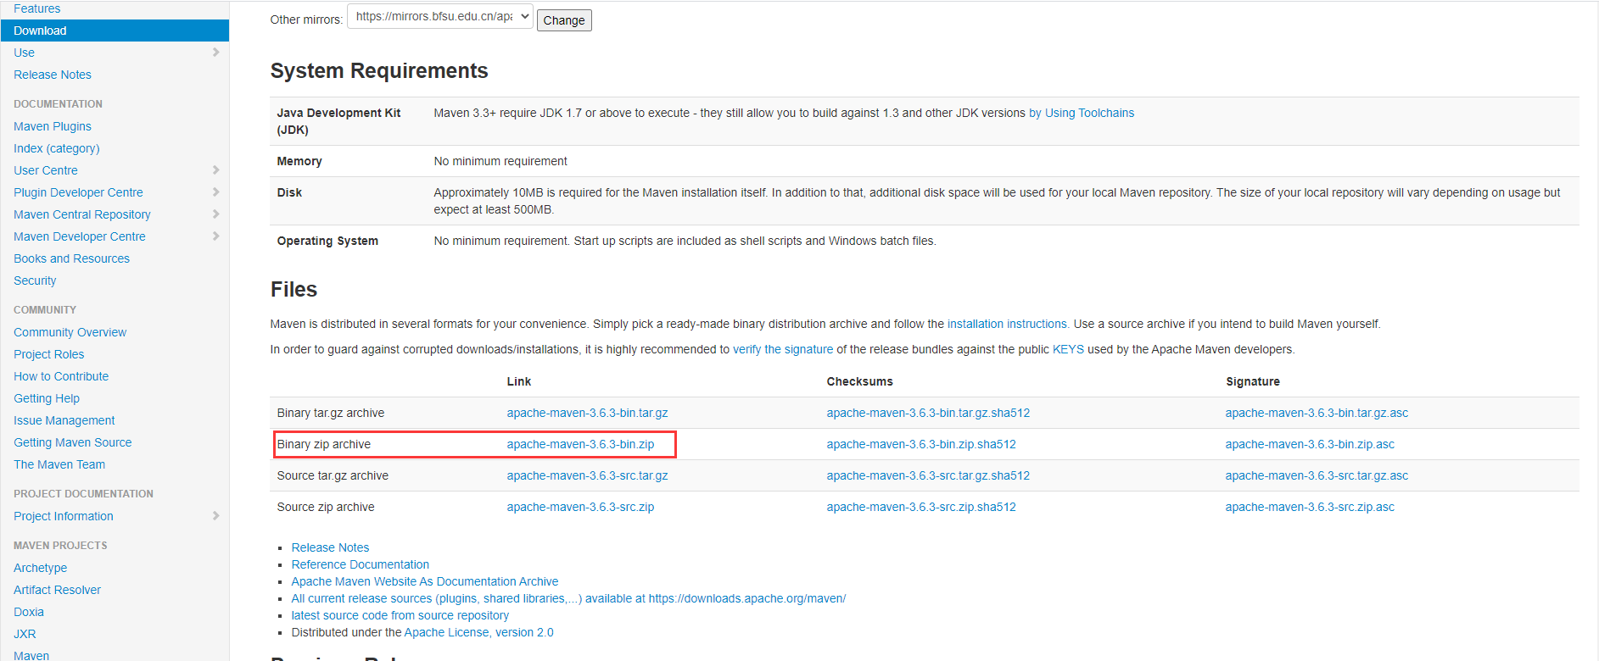Click the 'Binary tar.gz archive' row label
Viewport: 1599px width, 661px height.
(331, 413)
